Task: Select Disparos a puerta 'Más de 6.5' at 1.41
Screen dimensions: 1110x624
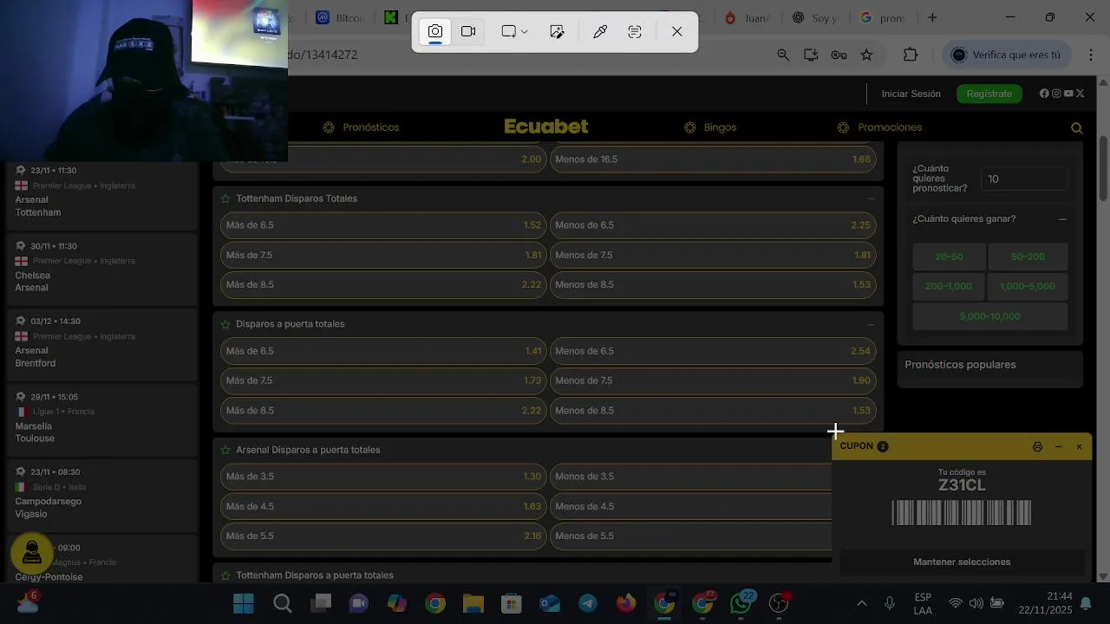Action: [x=383, y=351]
